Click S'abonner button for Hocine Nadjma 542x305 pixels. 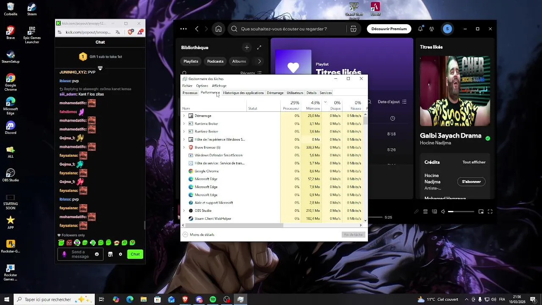pos(471,182)
